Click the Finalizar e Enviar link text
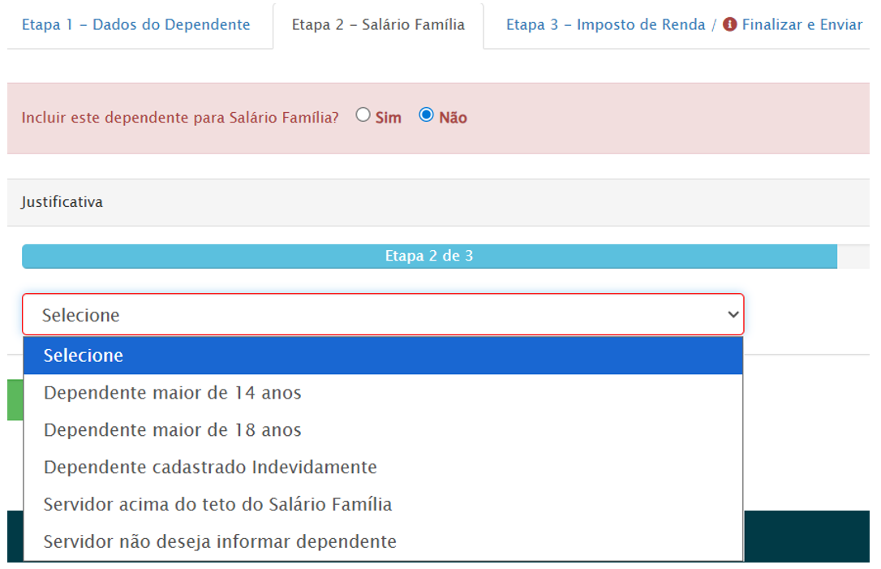Screen dimensions: 881x569 click(x=801, y=24)
